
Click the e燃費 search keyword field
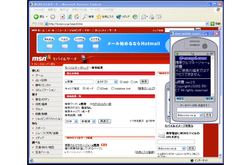(79, 82)
